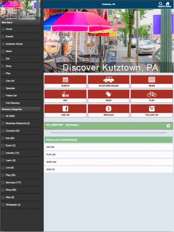Open SHOP (65) popular category row

click(109, 162)
